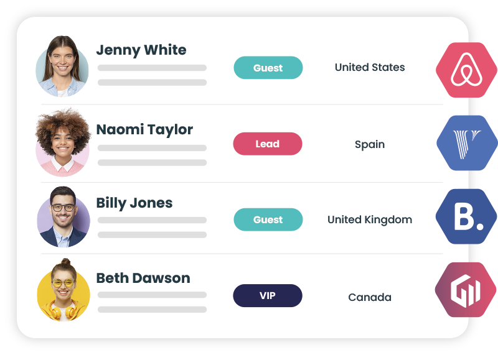Click the dark VIP badge
Image resolution: width=498 pixels, height=355 pixels.
coord(268,296)
